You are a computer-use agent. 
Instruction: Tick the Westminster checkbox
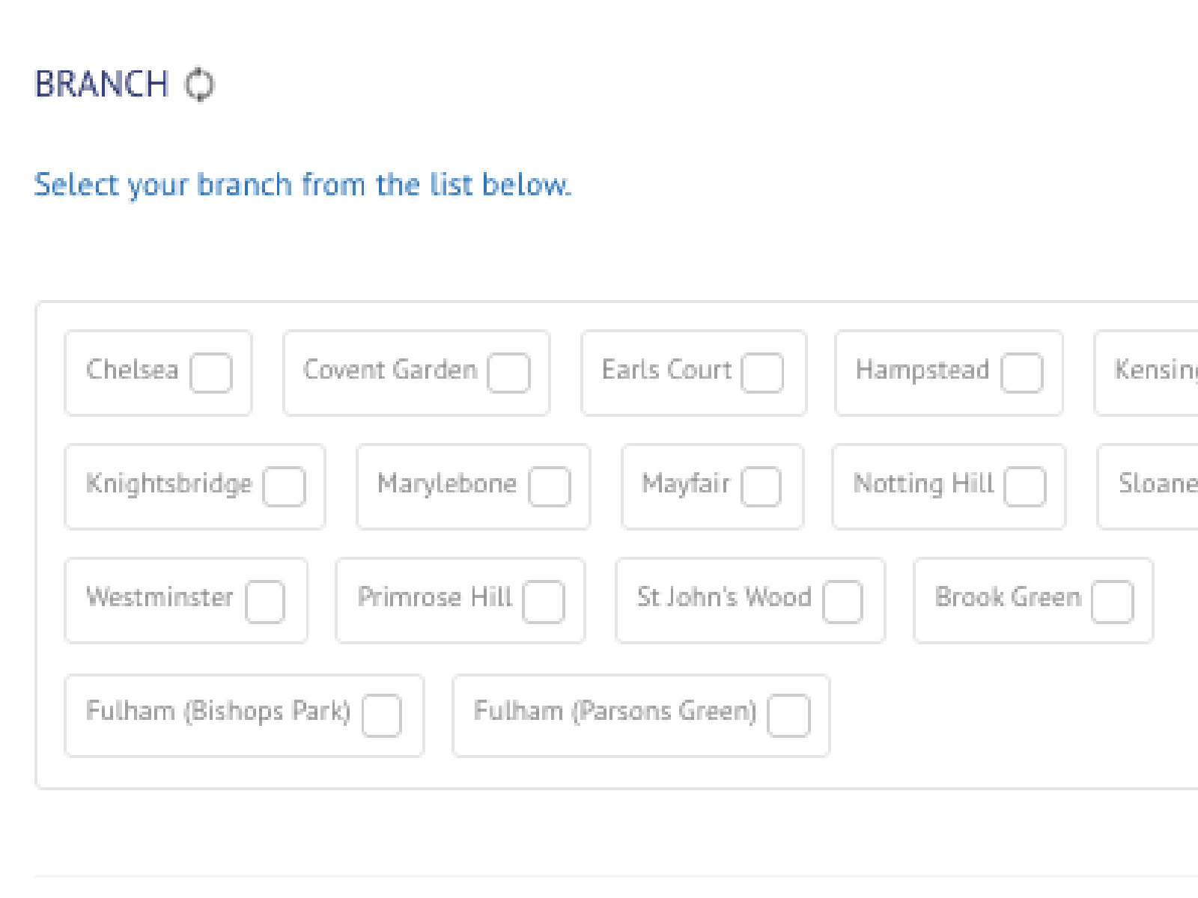(265, 602)
